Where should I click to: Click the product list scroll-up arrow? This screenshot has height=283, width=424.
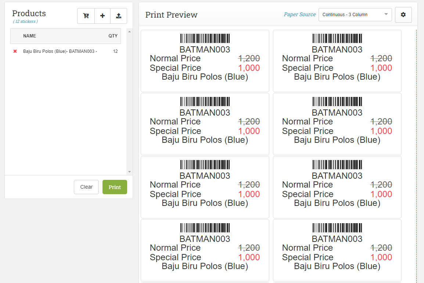point(130,32)
